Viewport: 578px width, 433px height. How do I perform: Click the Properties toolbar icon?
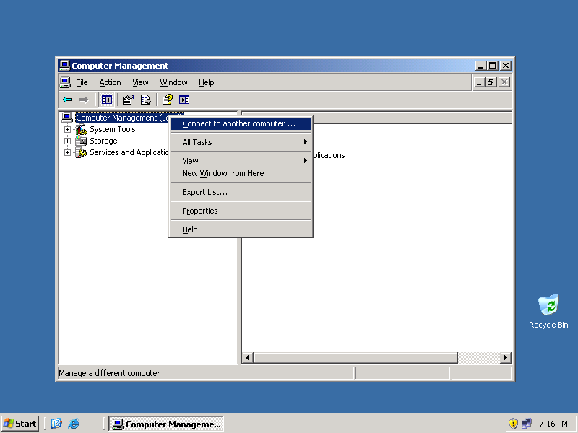[x=129, y=100]
